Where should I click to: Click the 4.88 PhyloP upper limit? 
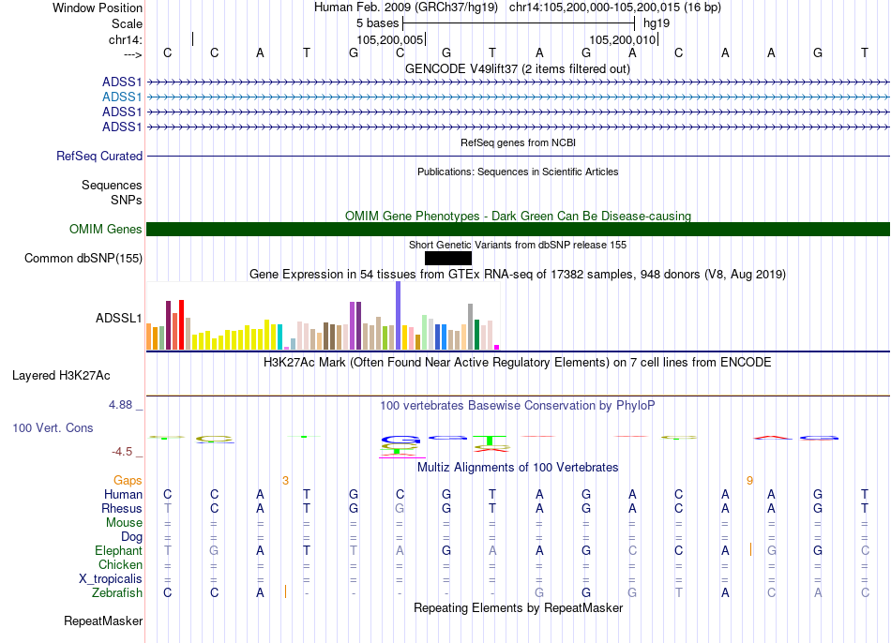click(120, 405)
